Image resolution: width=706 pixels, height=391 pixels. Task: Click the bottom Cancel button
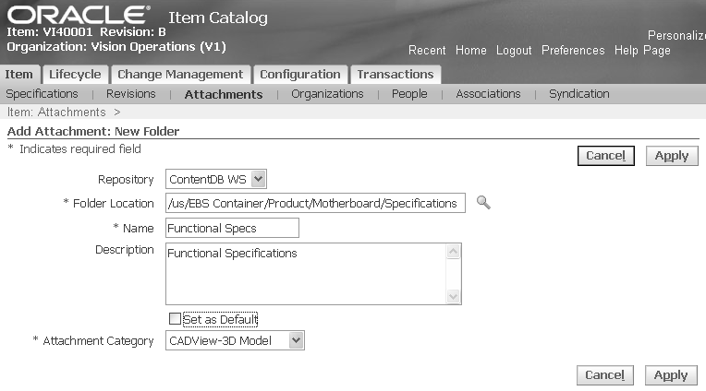[x=604, y=374]
